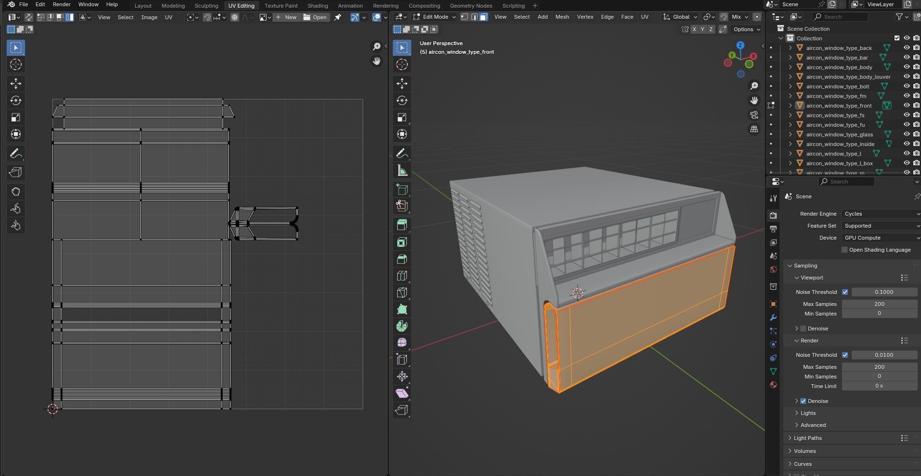921x476 pixels.
Task: Select the Add Cube tool in 3D viewport
Action: point(402,189)
